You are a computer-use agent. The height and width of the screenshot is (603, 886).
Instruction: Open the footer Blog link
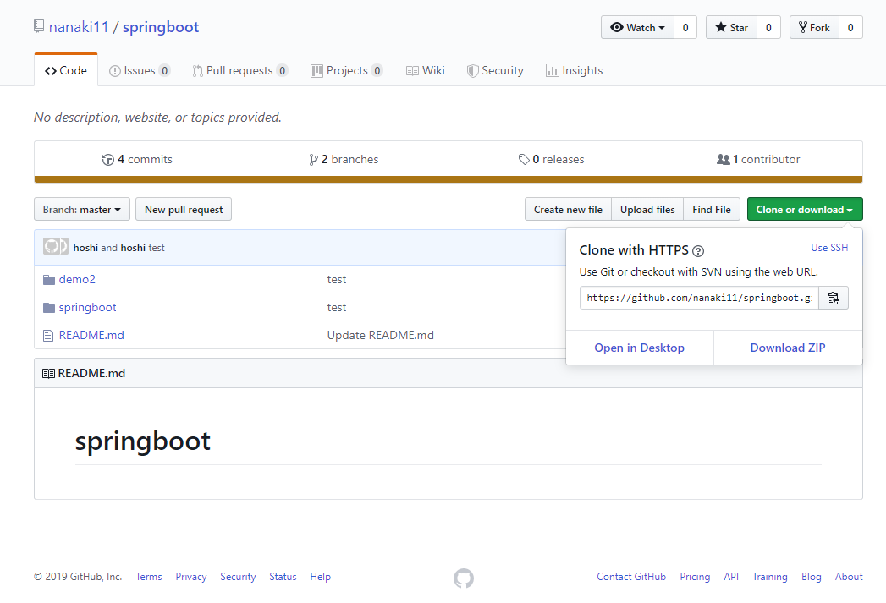point(812,577)
